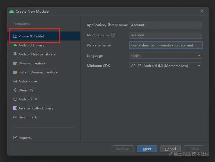
Task: Expand the Minimum SDK dropdown
Action: (166, 66)
